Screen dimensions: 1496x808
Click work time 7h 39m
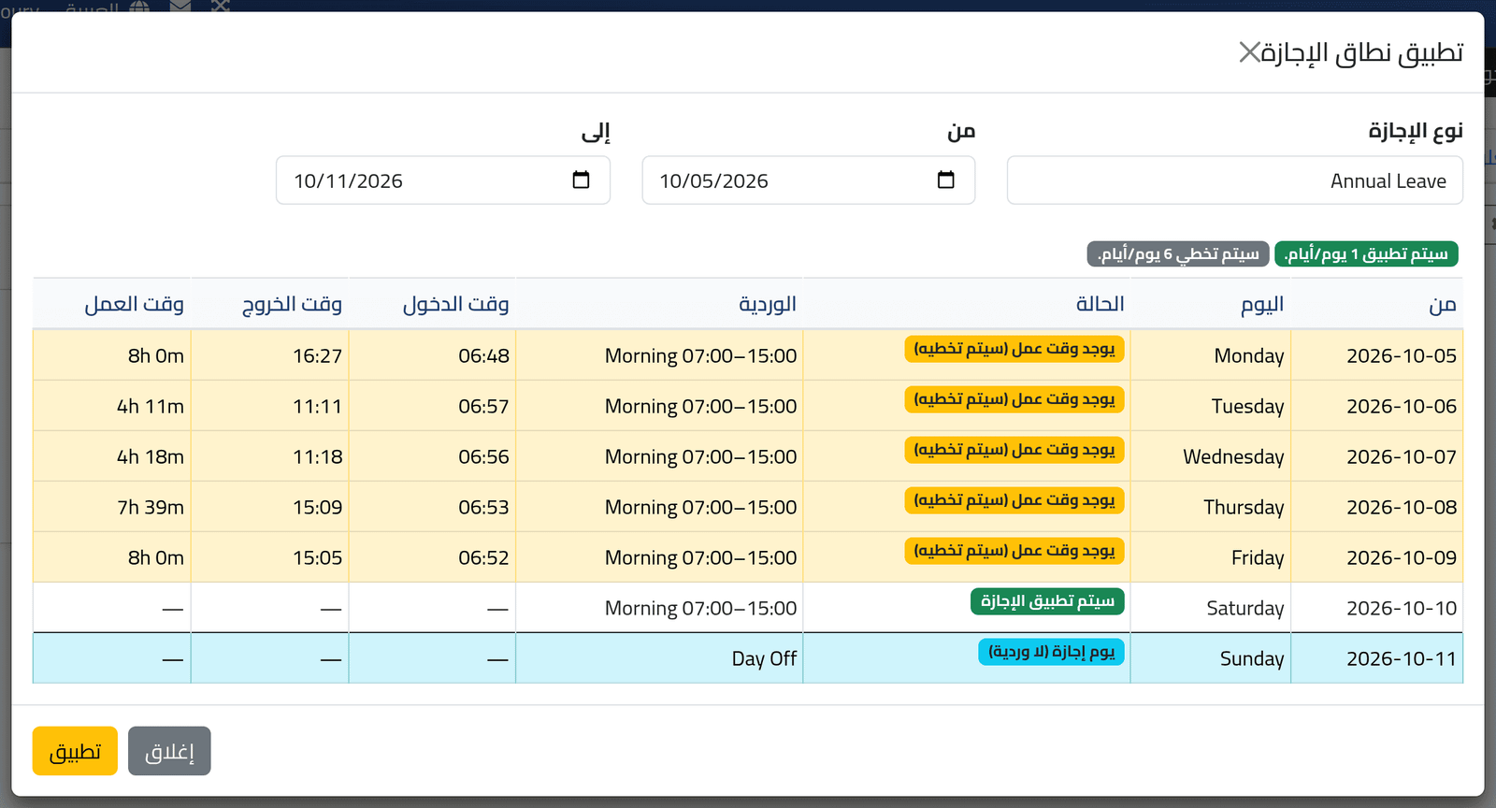[x=151, y=507]
